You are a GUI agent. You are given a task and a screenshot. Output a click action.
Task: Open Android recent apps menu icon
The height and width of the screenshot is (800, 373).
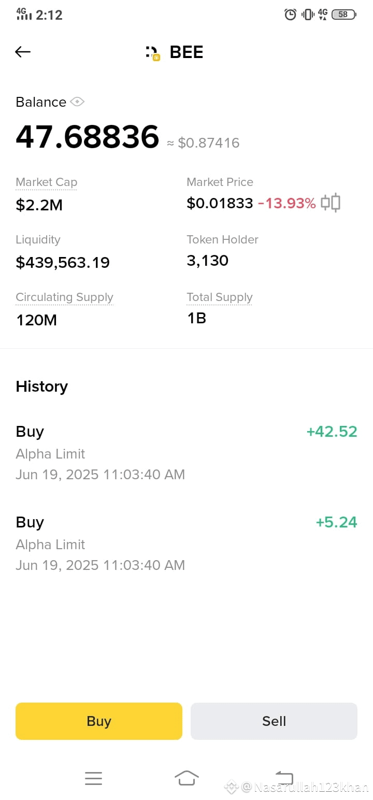click(x=93, y=778)
